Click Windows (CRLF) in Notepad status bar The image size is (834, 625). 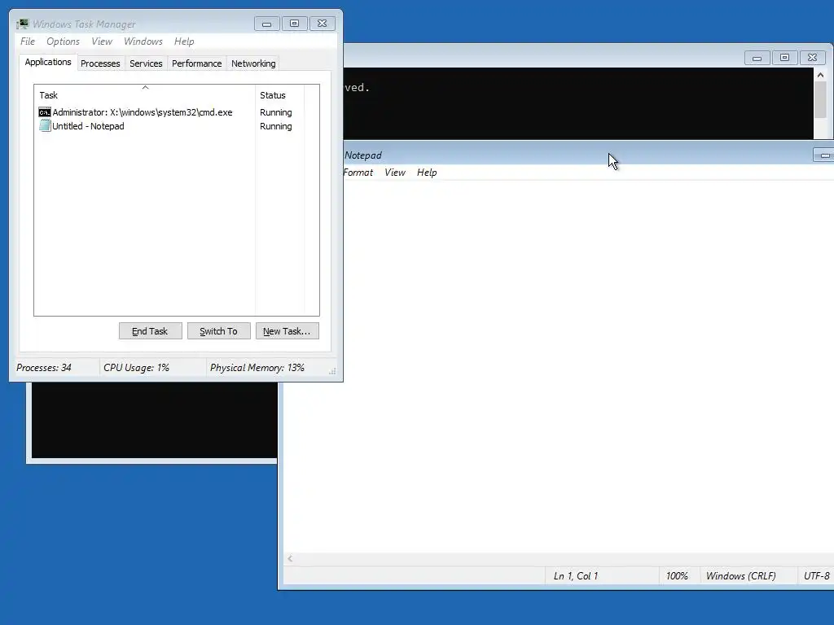tap(741, 576)
